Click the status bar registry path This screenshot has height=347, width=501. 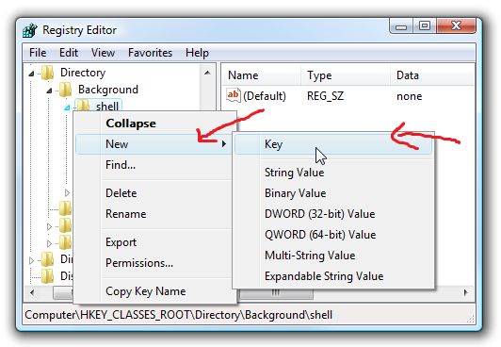[x=178, y=315]
